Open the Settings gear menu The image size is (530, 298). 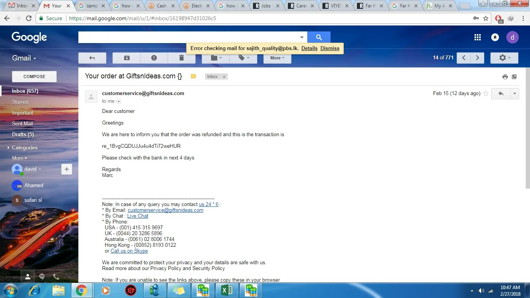point(504,58)
